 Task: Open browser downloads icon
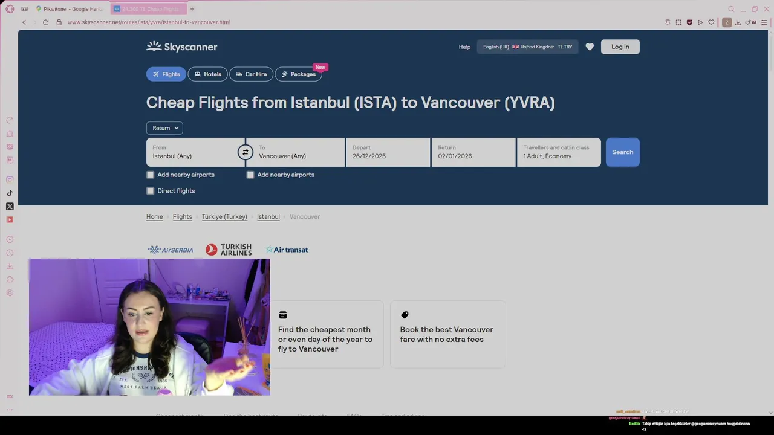point(738,22)
